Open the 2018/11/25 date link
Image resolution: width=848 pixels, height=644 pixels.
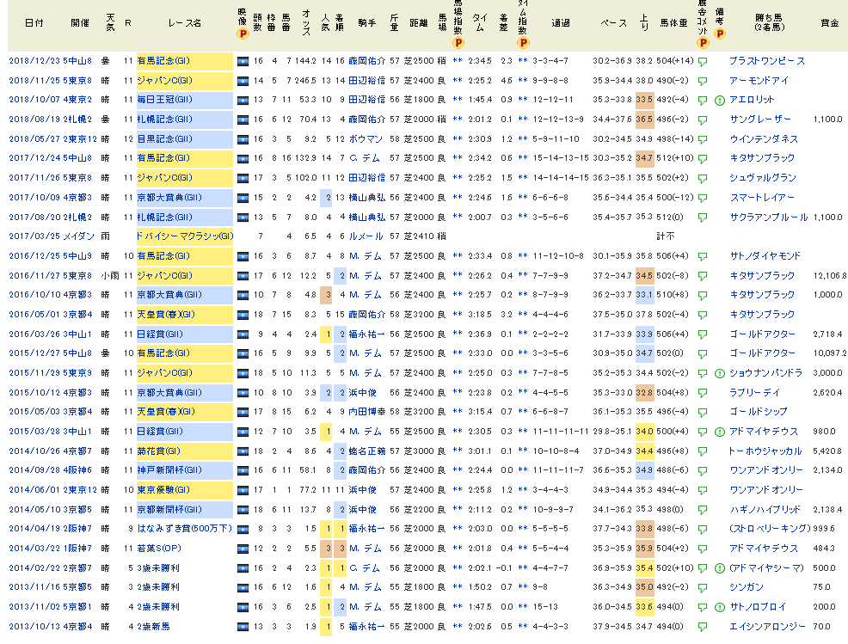click(x=34, y=81)
